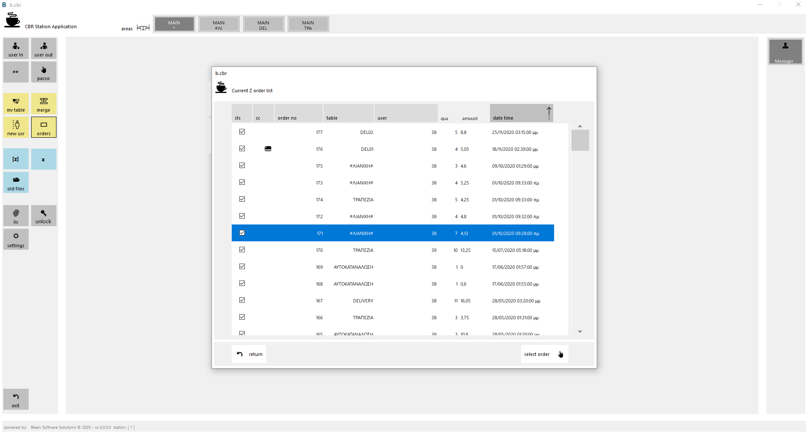
Task: Toggle checkbox for order 177
Action: pyautogui.click(x=242, y=132)
